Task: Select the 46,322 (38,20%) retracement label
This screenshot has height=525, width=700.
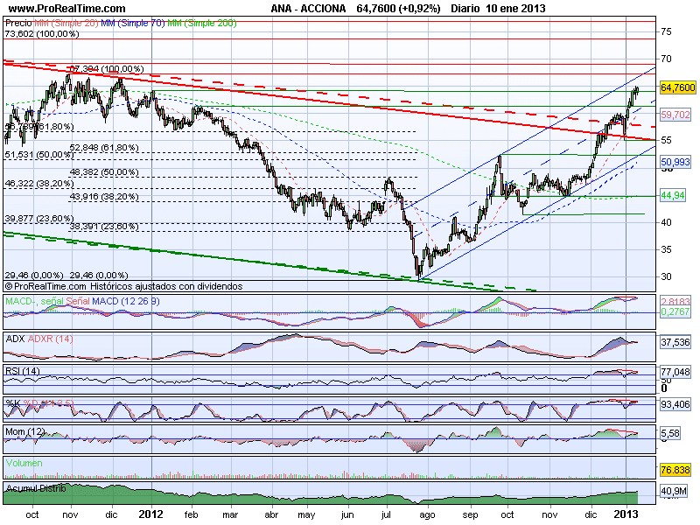Action: [39, 183]
